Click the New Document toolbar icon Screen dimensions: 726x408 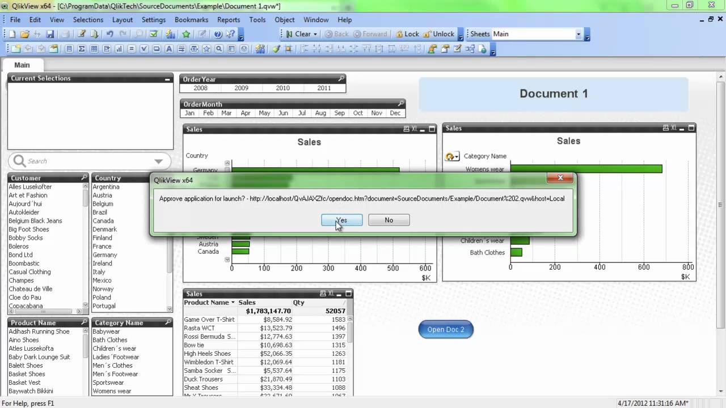[x=12, y=34]
